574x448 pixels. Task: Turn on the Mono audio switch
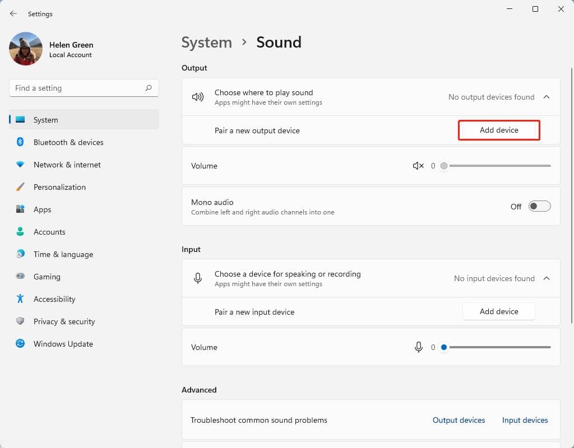(539, 206)
